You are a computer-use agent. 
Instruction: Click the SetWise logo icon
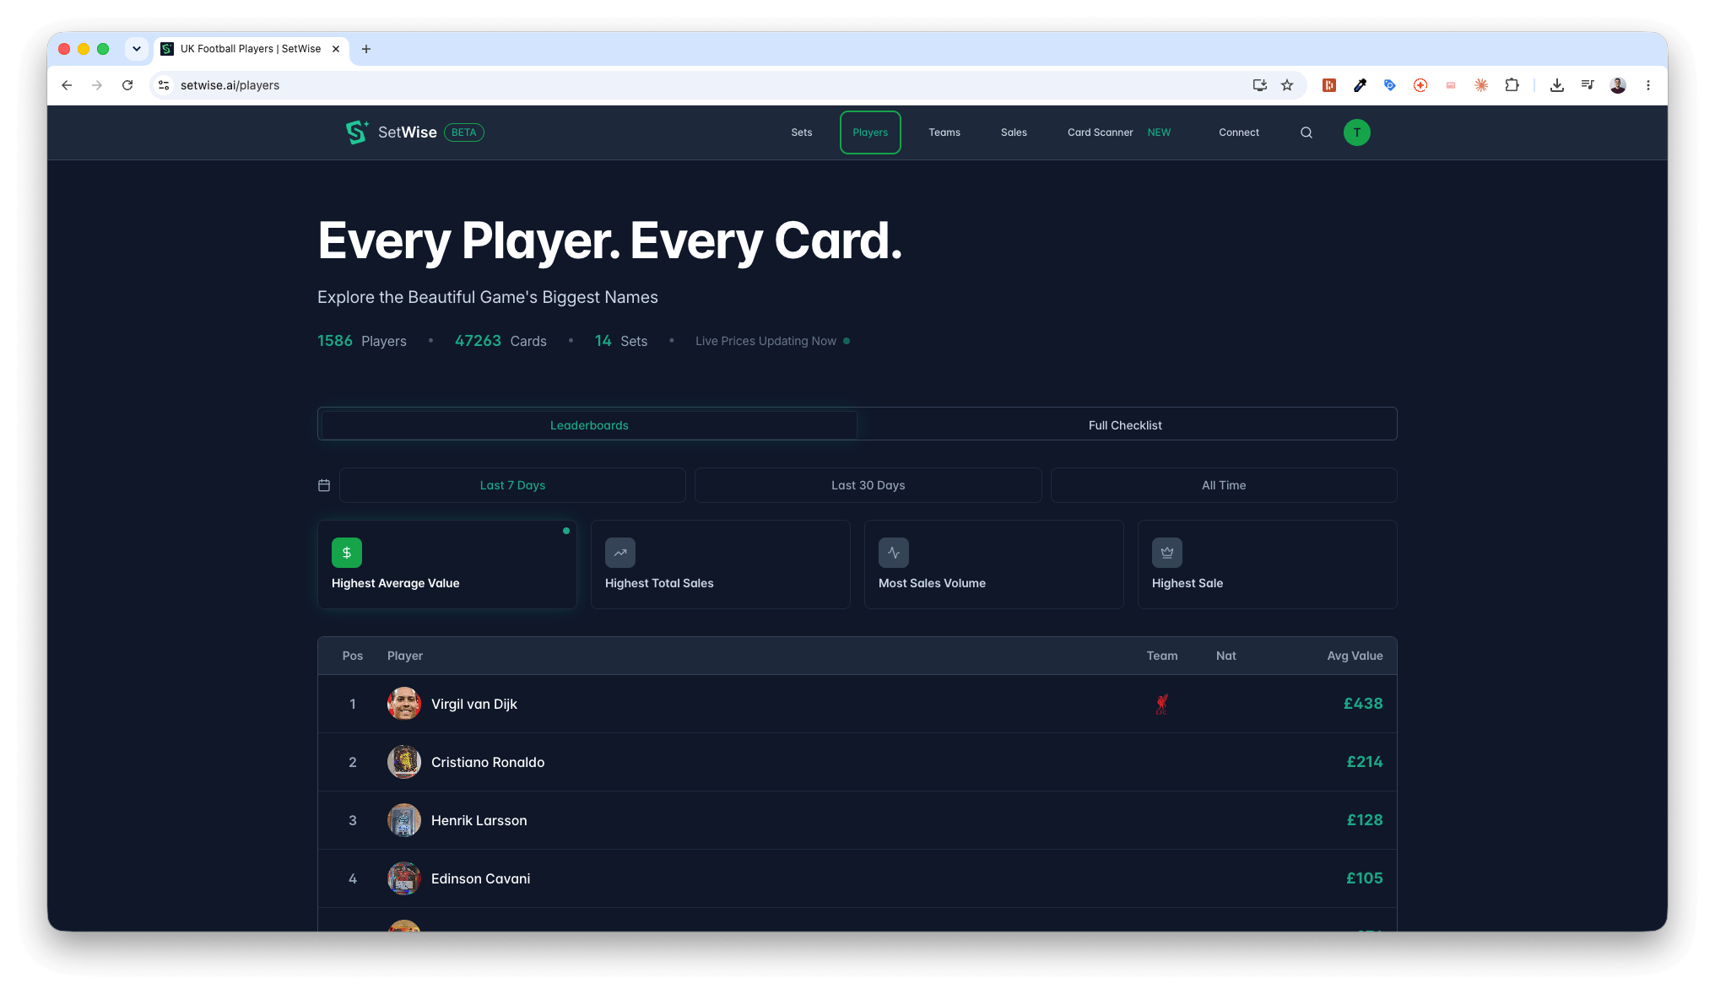pyautogui.click(x=357, y=132)
